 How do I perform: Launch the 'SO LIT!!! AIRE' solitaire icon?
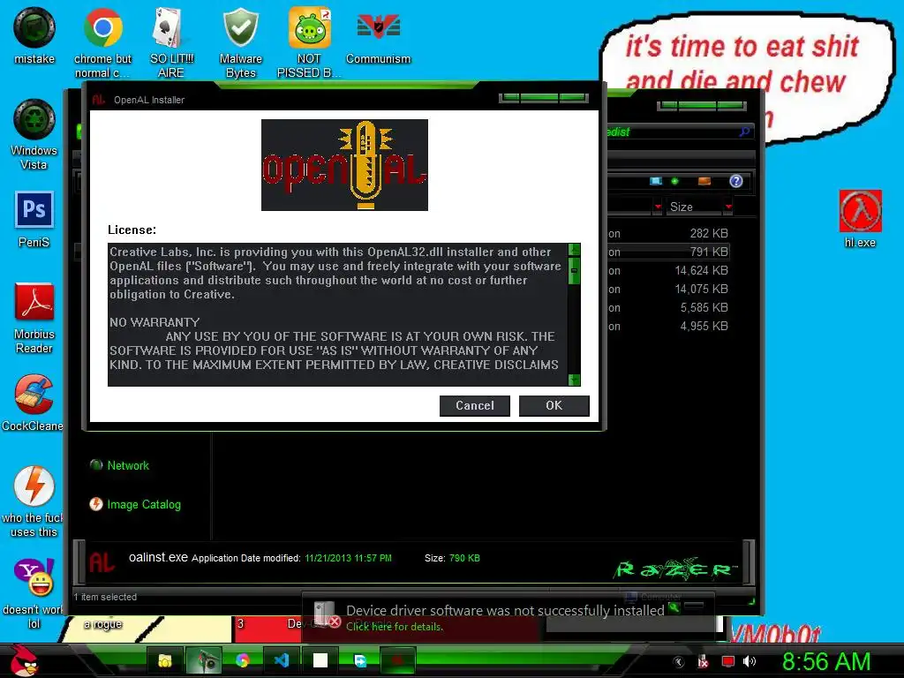click(x=171, y=41)
